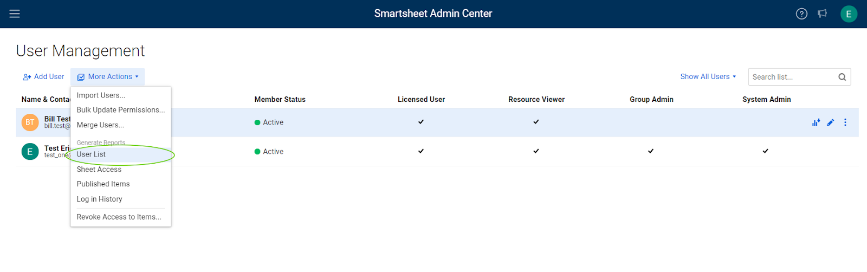
Task: Select the Bill Test user name
Action: point(57,119)
